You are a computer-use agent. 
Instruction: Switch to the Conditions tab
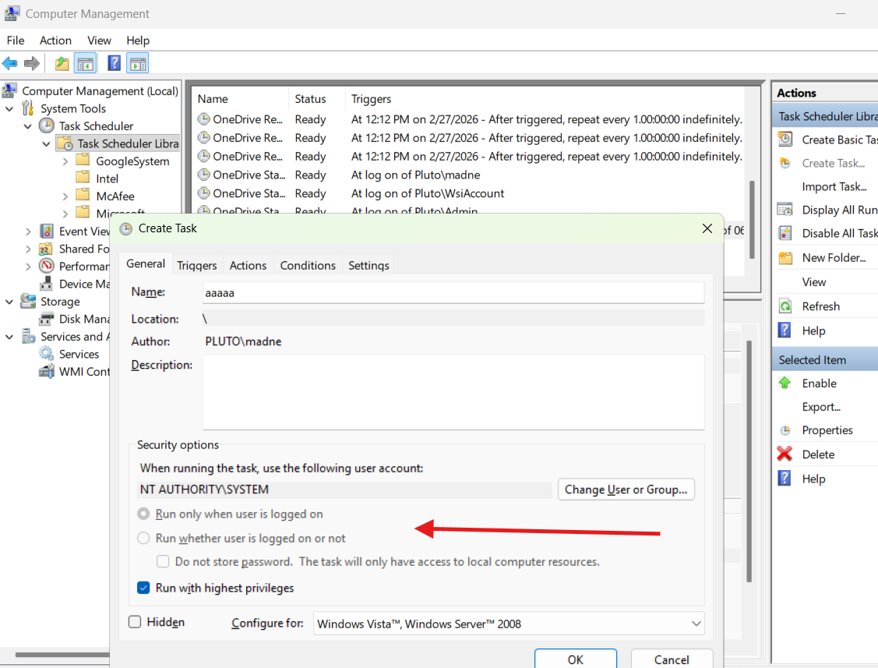coord(308,265)
